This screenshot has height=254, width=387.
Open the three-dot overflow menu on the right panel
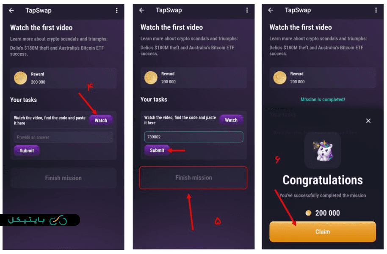[x=375, y=10]
